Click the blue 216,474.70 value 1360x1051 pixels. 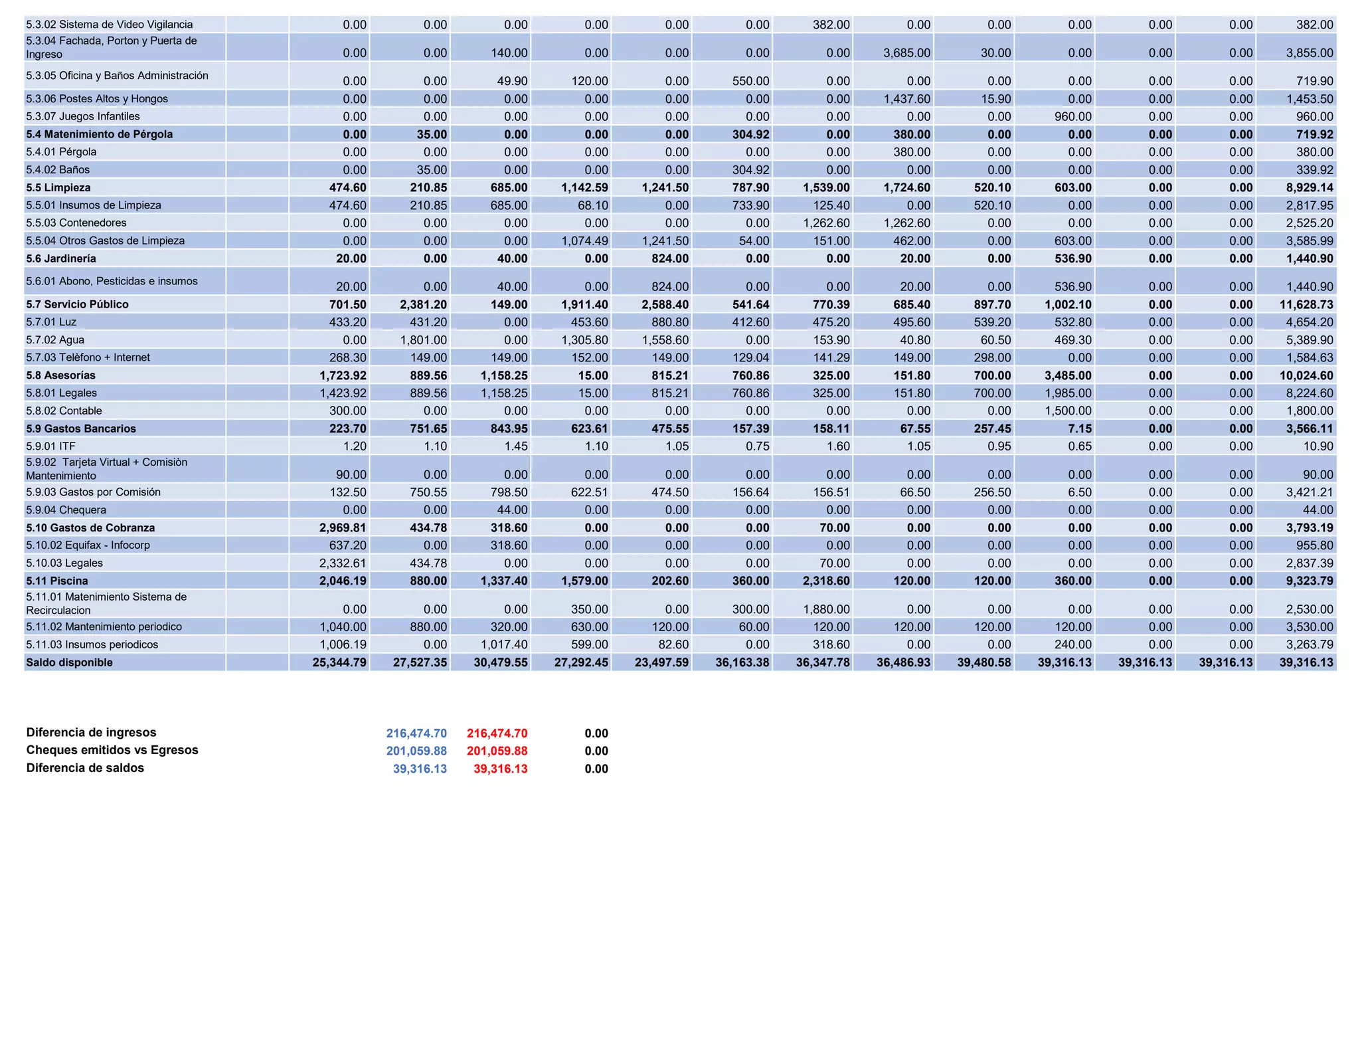click(x=416, y=733)
